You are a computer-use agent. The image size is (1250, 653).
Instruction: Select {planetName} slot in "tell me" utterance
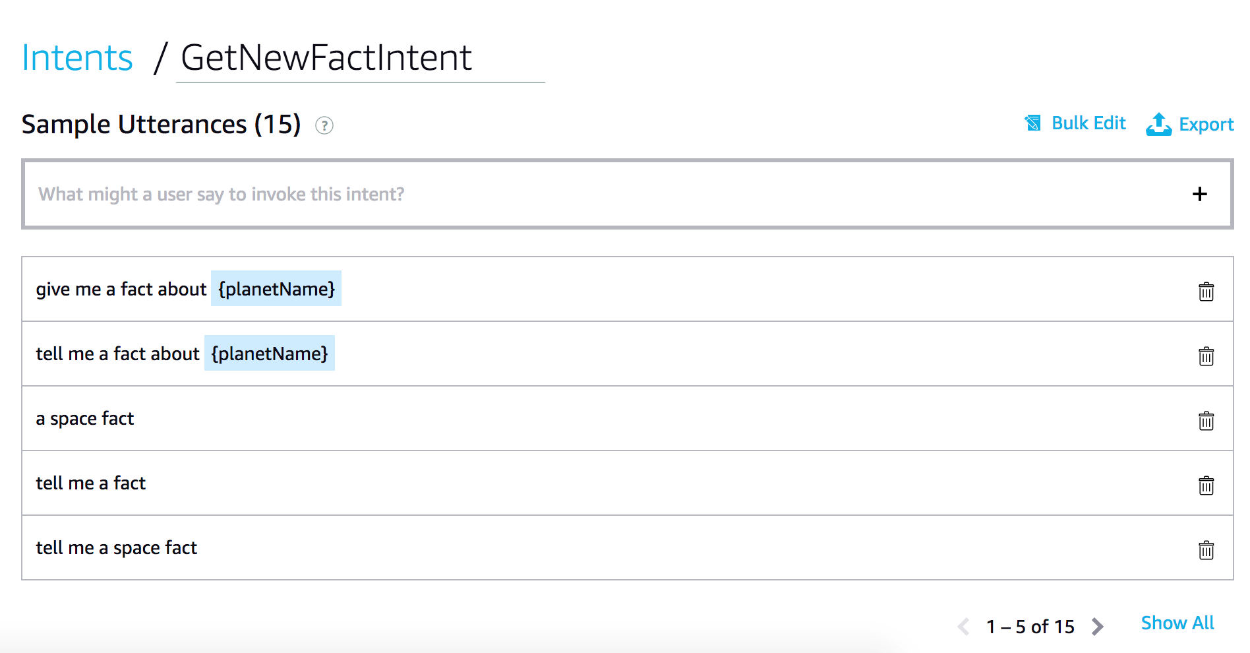click(270, 354)
